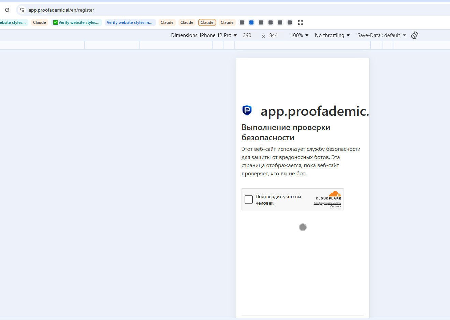The height and width of the screenshot is (320, 450).
Task: Click the Cloudflare logo in the captcha
Action: pos(329,195)
